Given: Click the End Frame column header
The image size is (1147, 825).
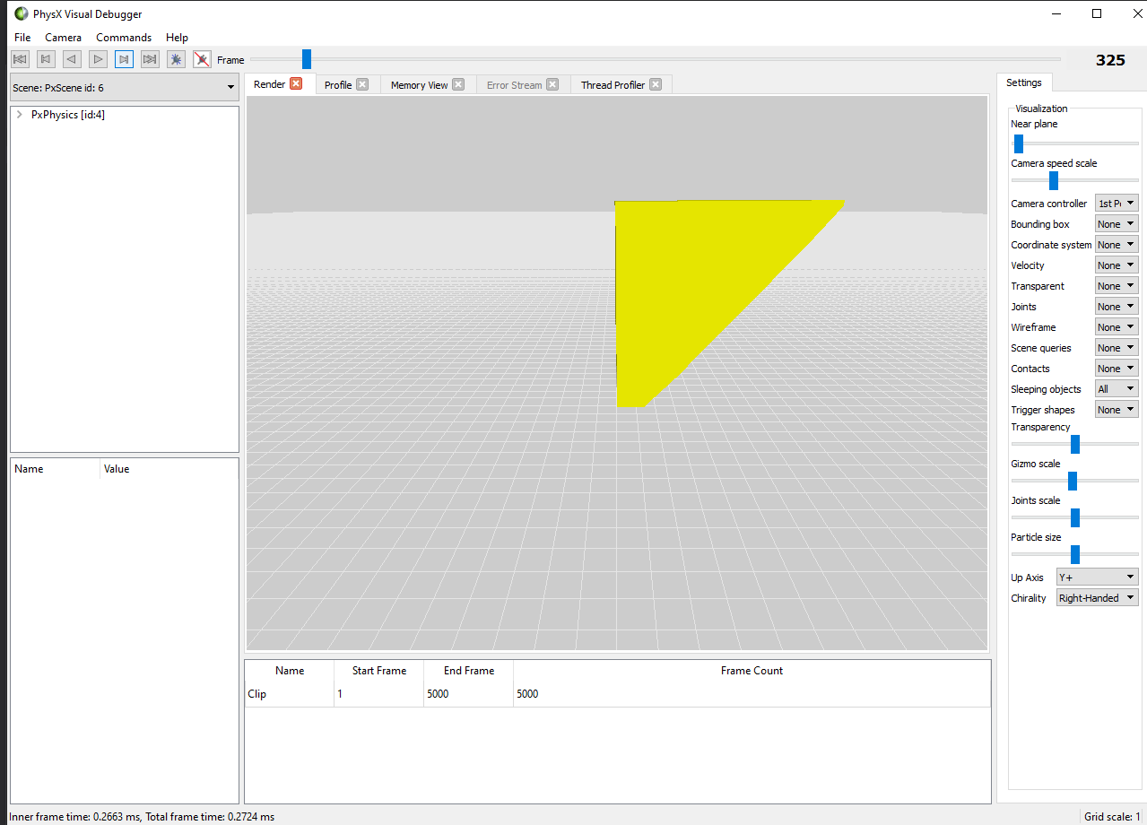Looking at the screenshot, I should coord(468,671).
